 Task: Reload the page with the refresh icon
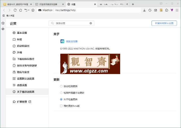click(x=15, y=10)
